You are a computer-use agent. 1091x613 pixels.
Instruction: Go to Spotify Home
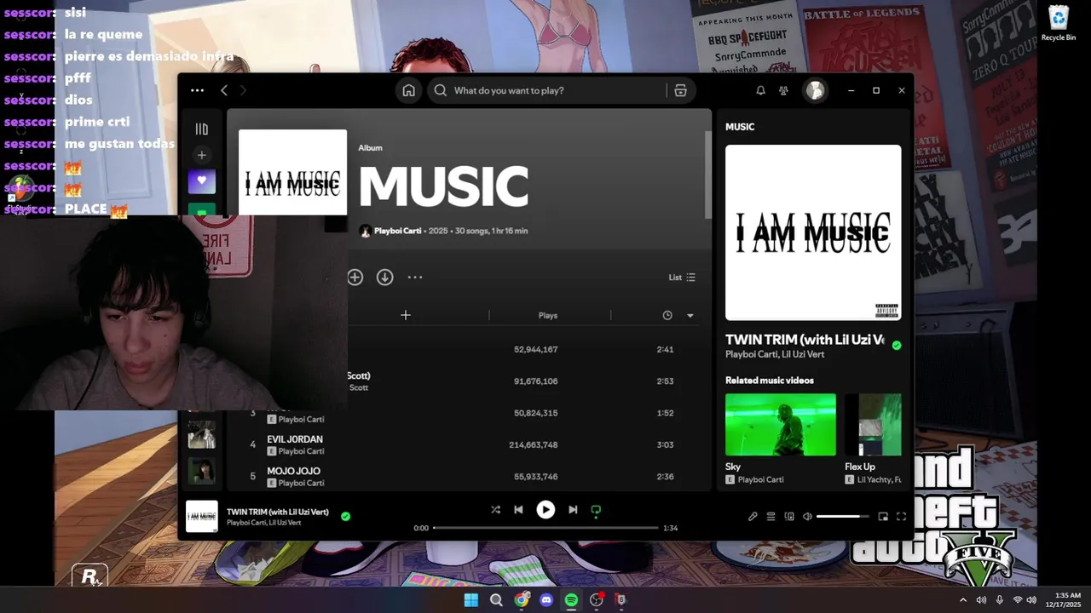click(x=409, y=90)
